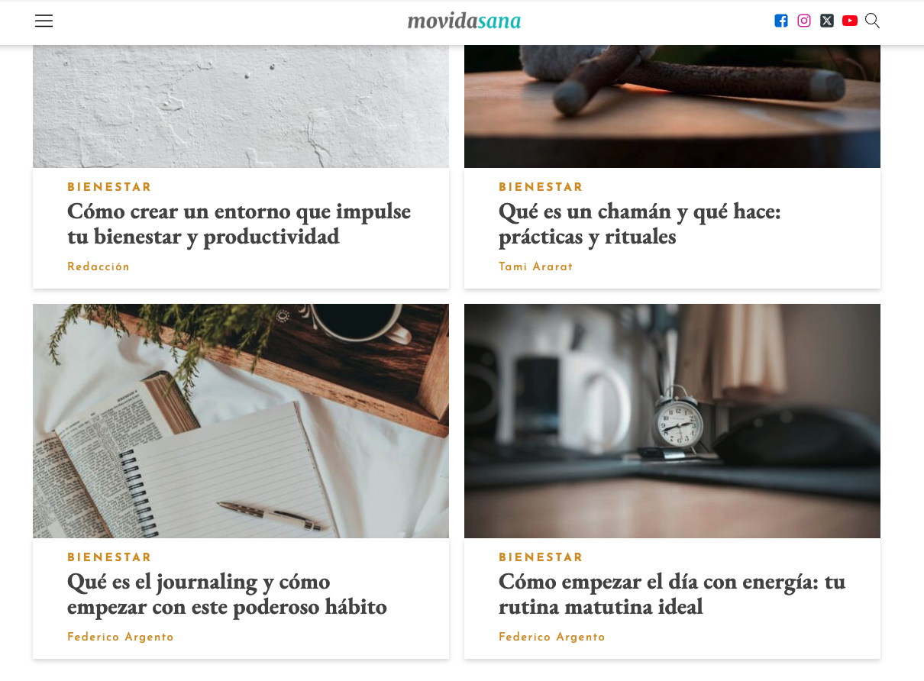View author Tami Ararat's page

[x=535, y=266]
